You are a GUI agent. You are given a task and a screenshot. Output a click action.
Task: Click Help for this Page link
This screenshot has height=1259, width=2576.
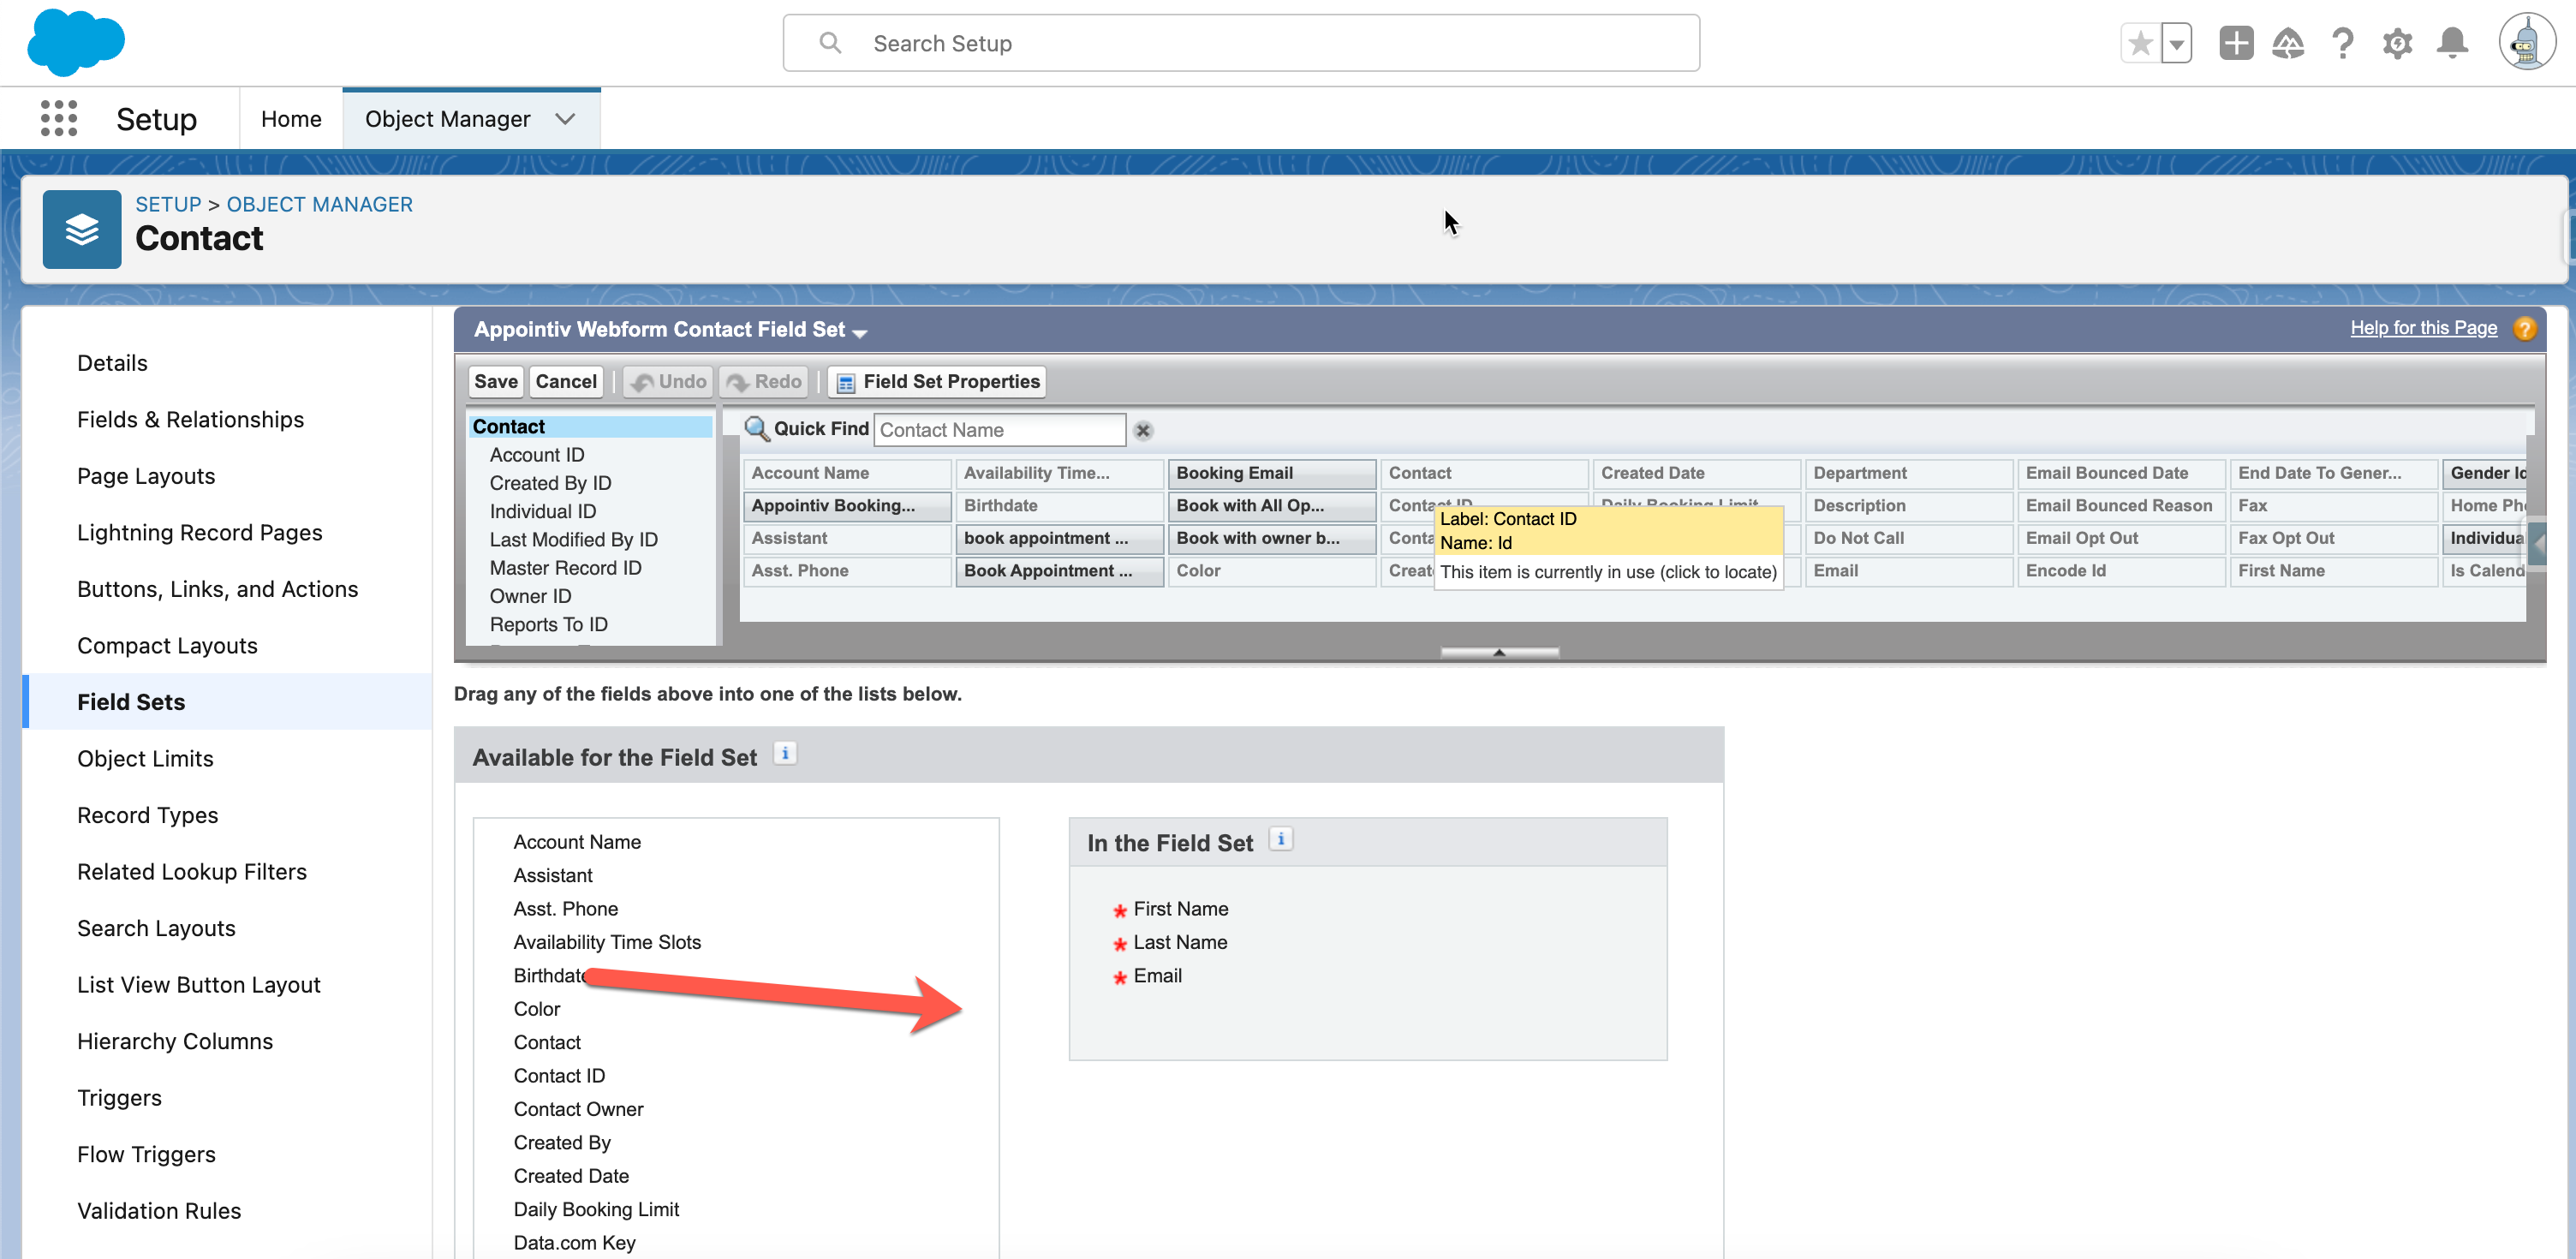click(2423, 328)
